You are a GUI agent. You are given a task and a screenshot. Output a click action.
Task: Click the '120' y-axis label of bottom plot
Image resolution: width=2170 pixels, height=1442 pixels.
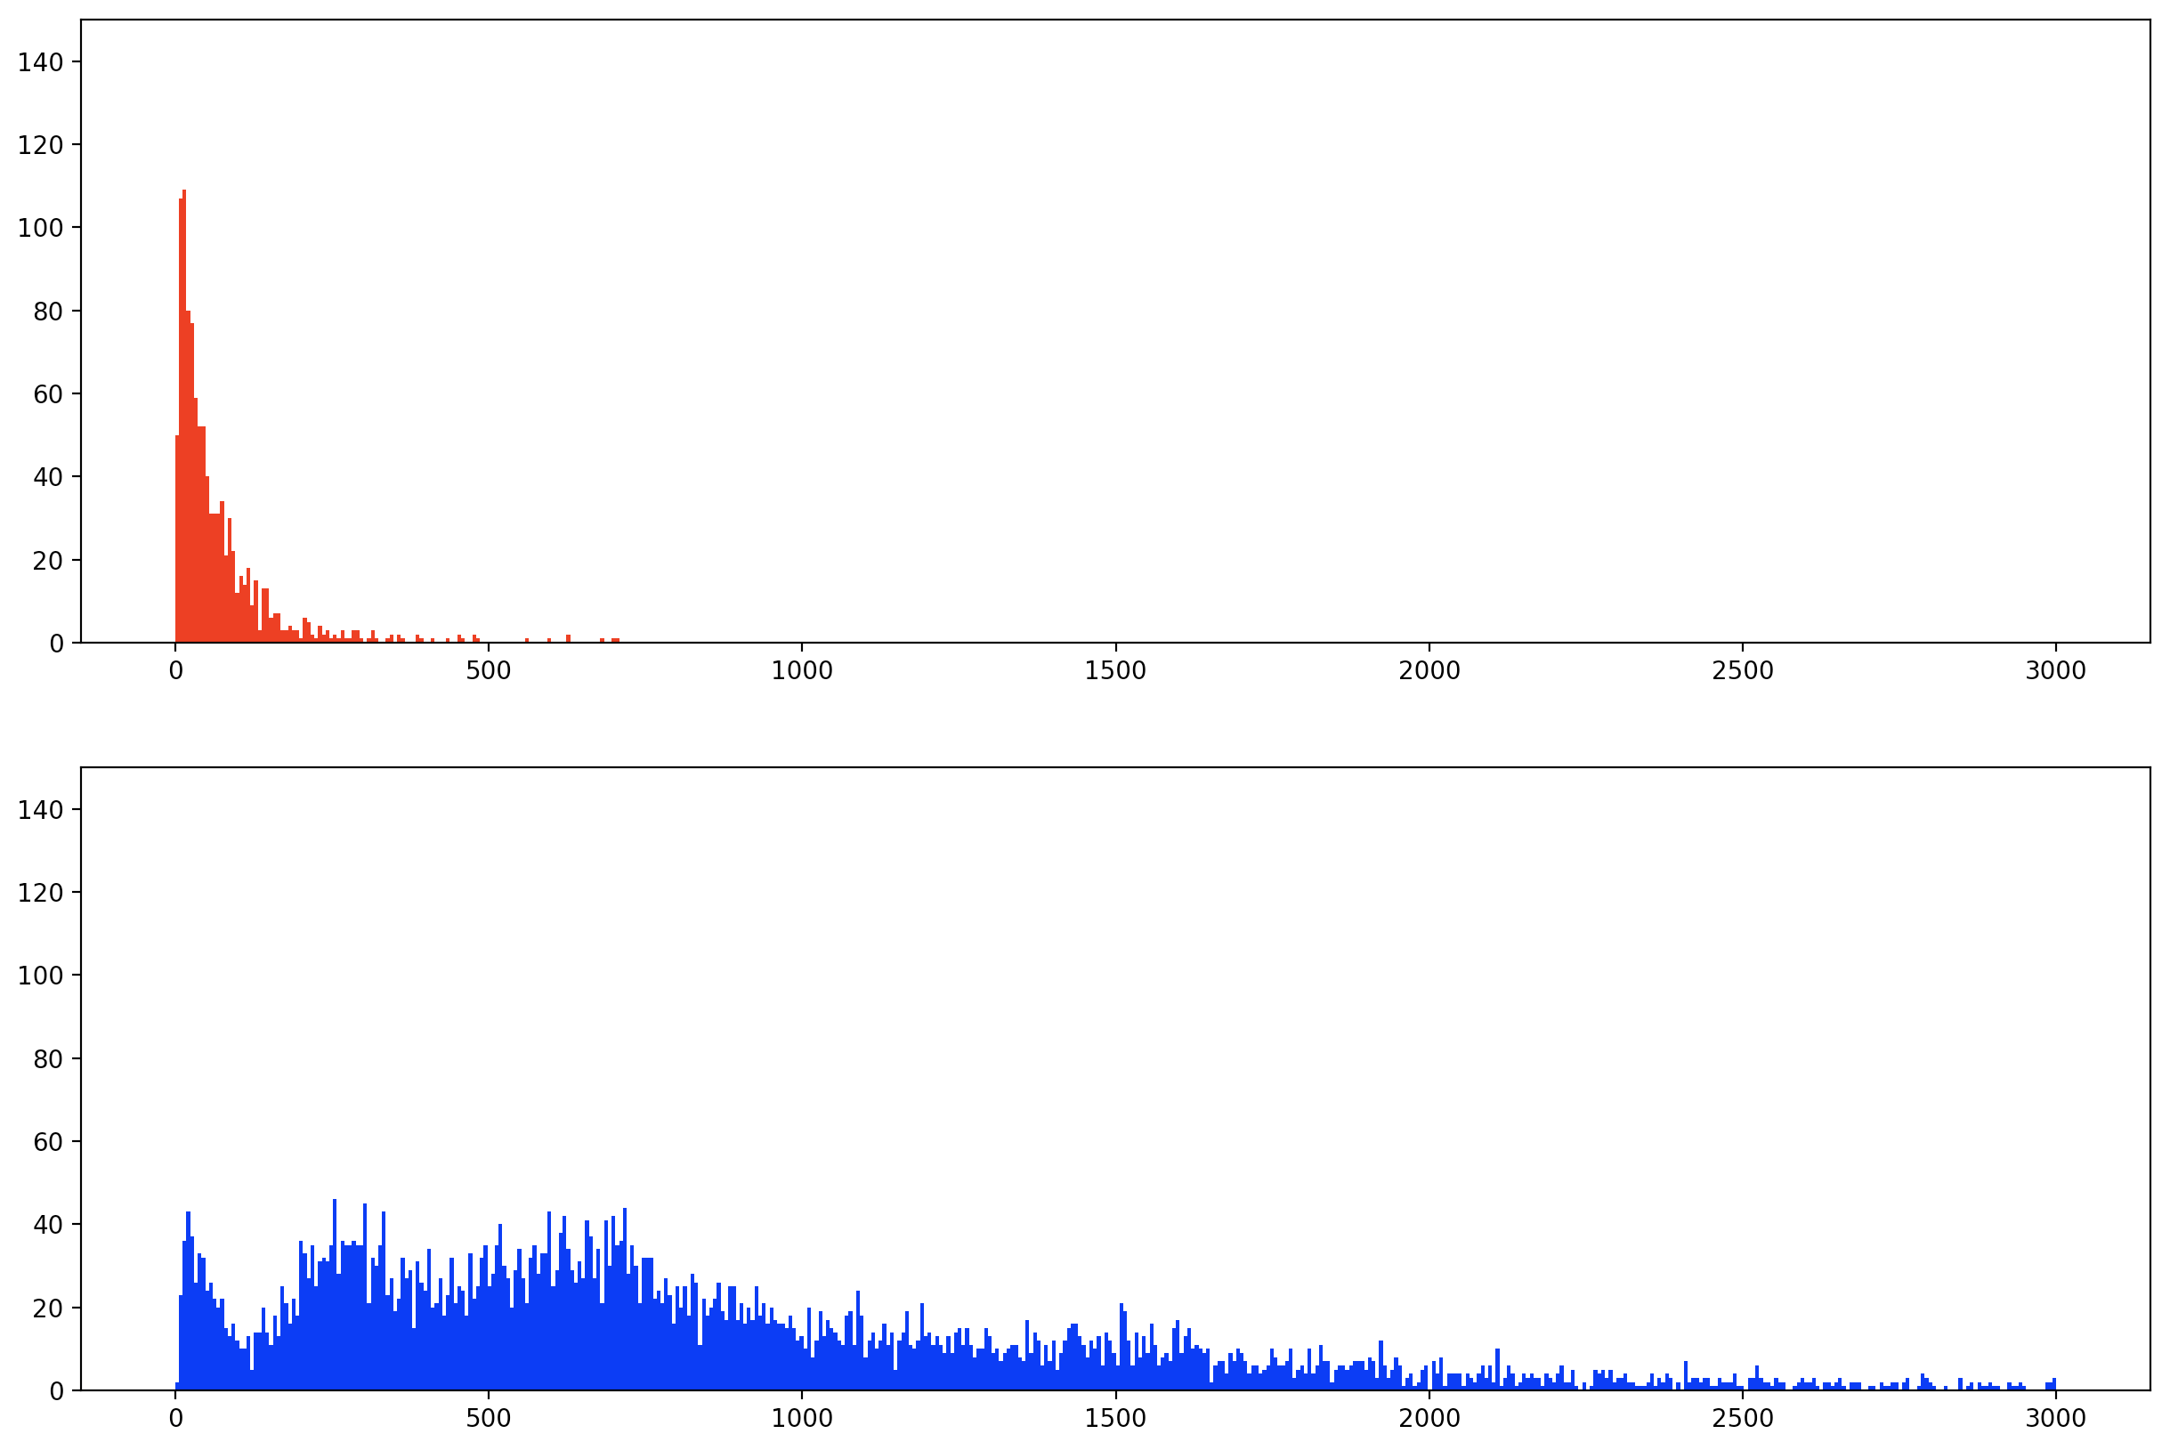(40, 892)
